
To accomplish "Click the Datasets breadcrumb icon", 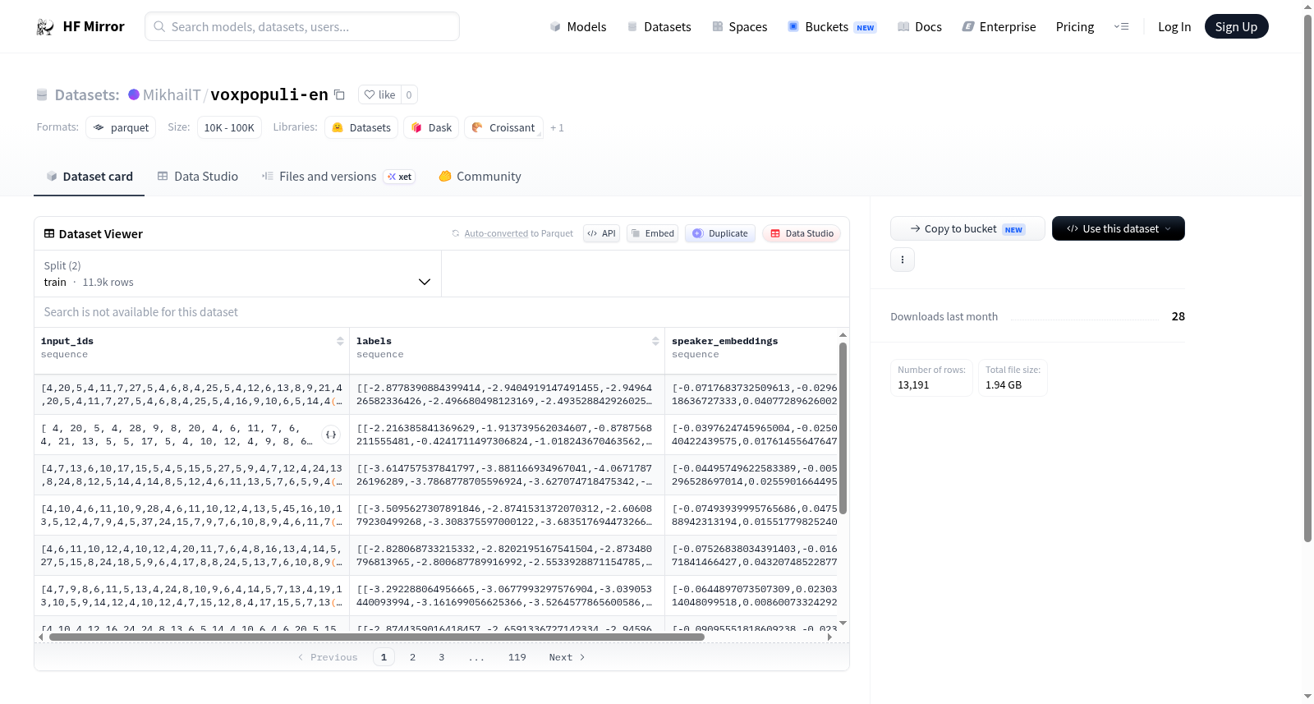I will pyautogui.click(x=42, y=94).
